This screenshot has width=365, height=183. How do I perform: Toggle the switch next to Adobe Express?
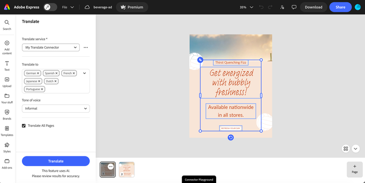(50, 7)
